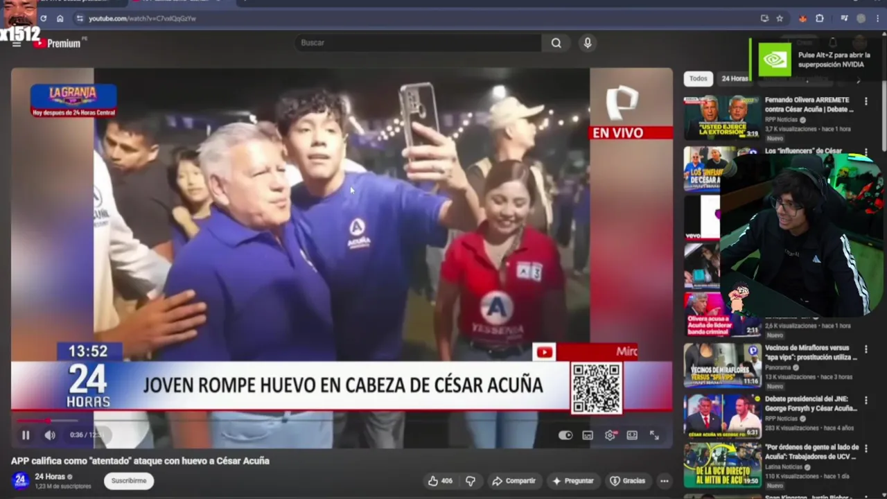Open browser profile avatar
This screenshot has width=887, height=499.
pos(861,19)
